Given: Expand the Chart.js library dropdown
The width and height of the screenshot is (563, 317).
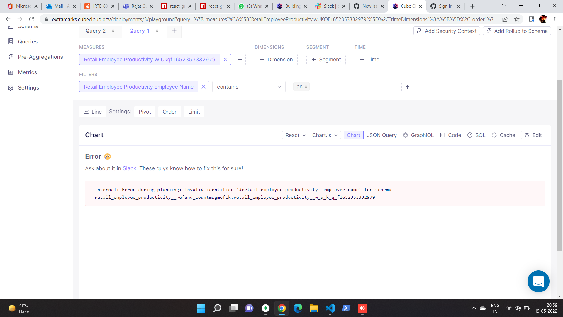Looking at the screenshot, I should [325, 135].
